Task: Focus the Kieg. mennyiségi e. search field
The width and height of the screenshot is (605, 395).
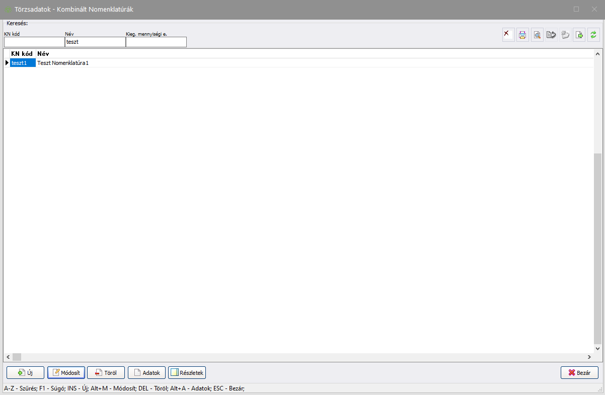Action: (156, 42)
